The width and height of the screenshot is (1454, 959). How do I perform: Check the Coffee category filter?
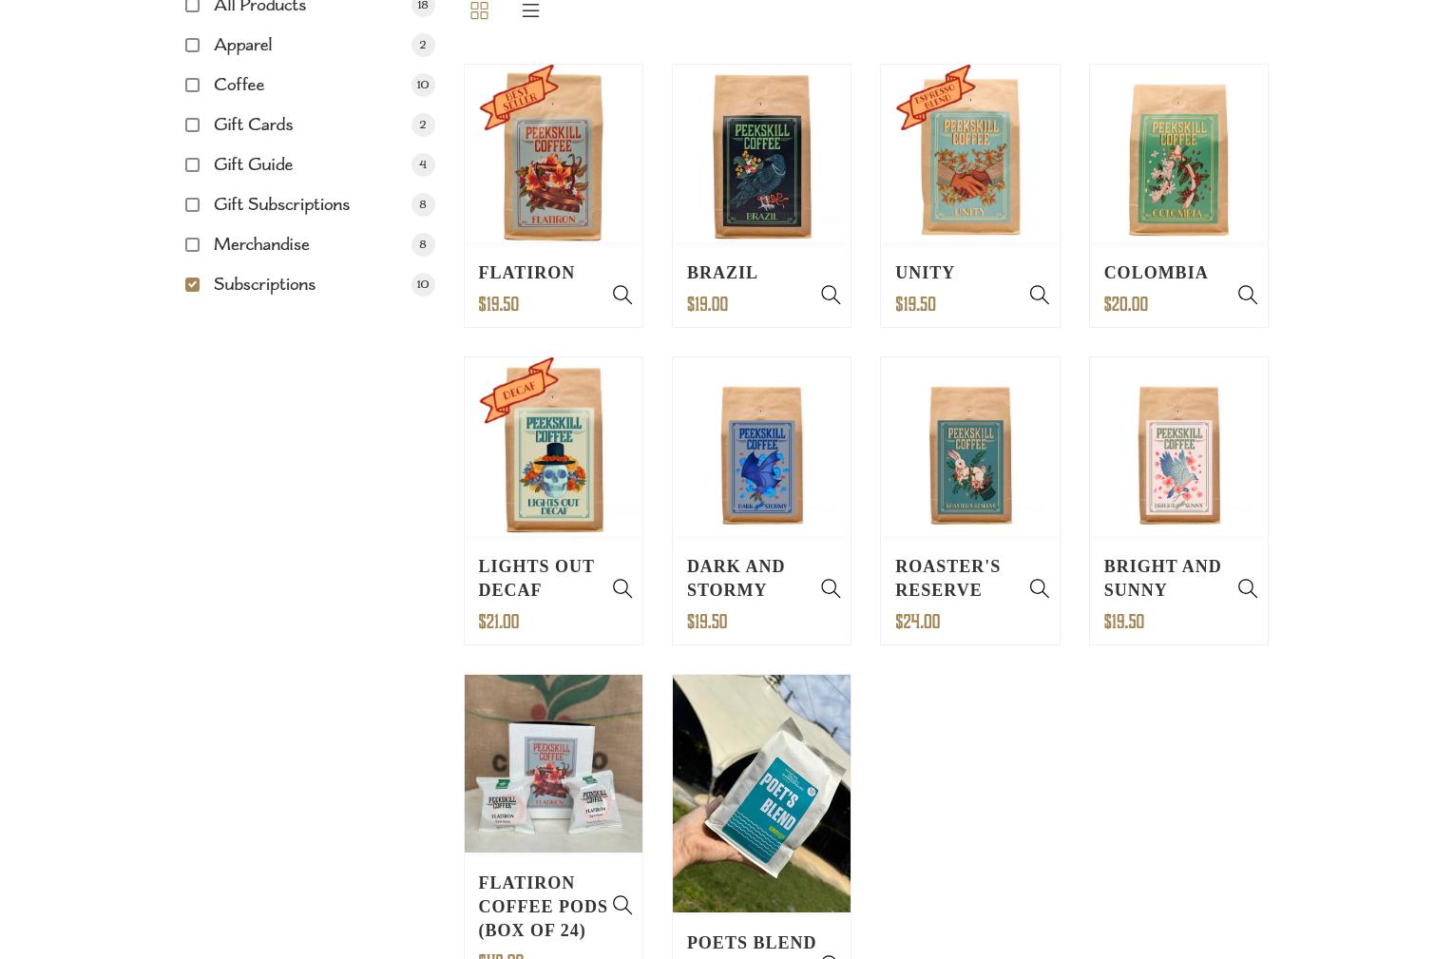[192, 85]
